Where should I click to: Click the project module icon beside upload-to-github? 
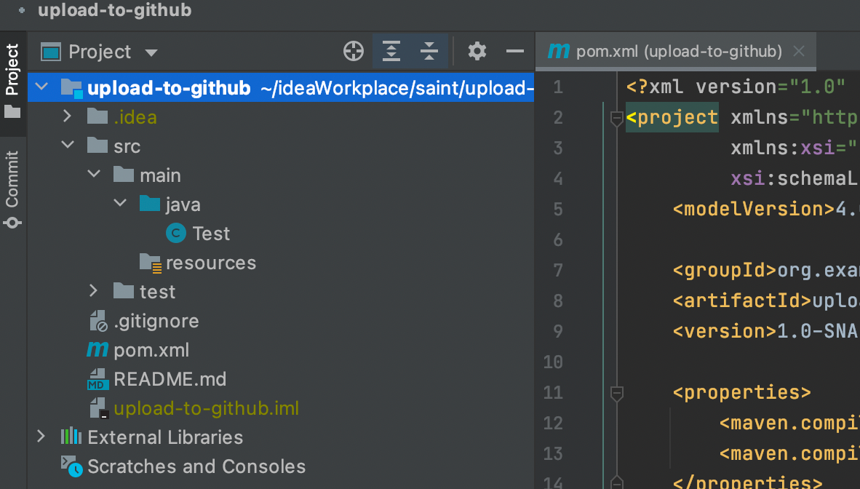pos(71,88)
